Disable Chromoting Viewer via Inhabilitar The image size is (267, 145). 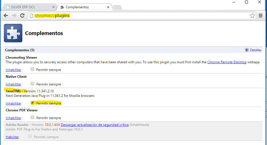(13, 70)
